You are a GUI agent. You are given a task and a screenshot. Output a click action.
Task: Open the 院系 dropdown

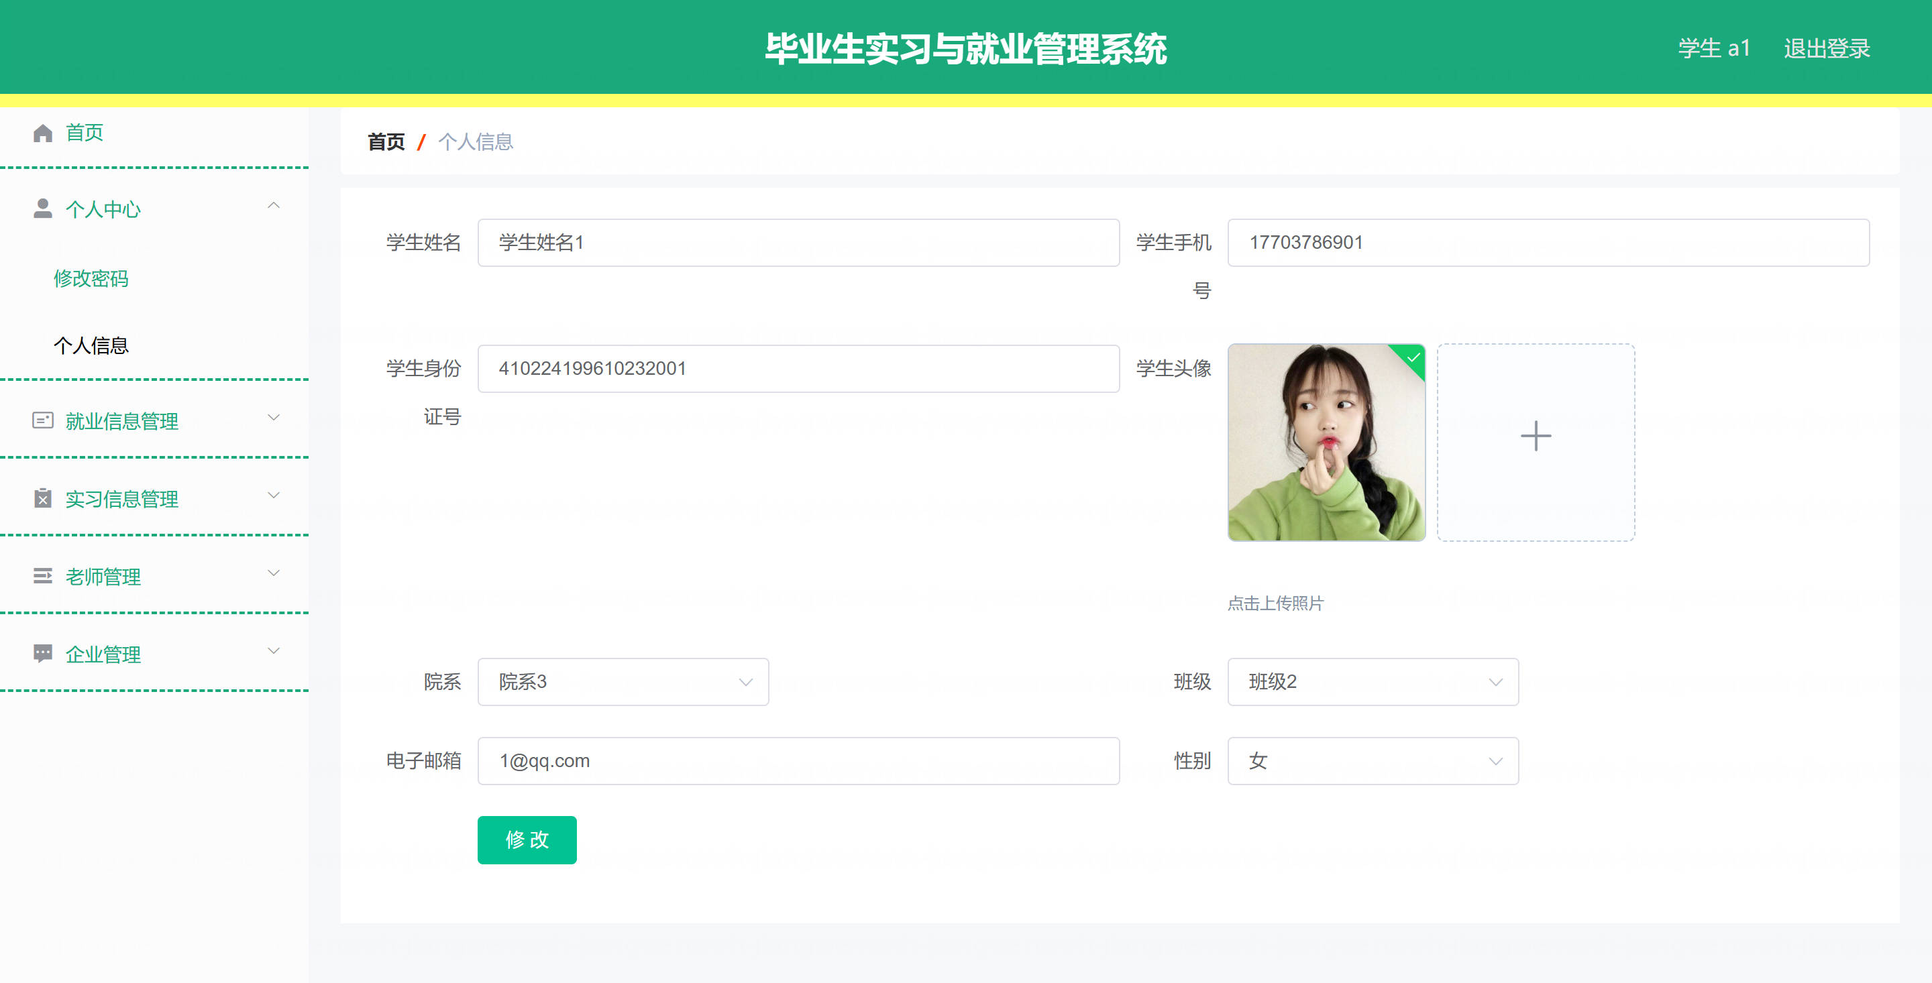click(x=623, y=681)
